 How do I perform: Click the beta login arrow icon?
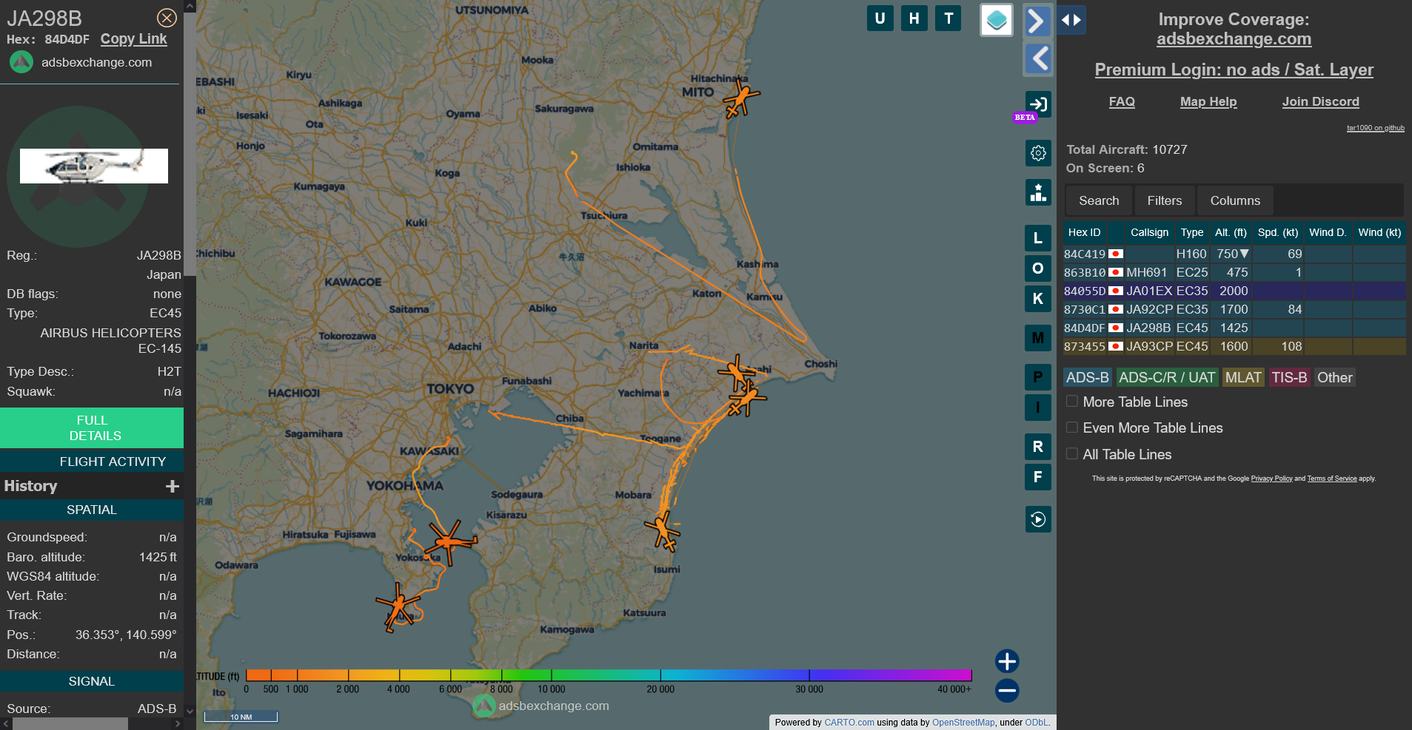1038,104
